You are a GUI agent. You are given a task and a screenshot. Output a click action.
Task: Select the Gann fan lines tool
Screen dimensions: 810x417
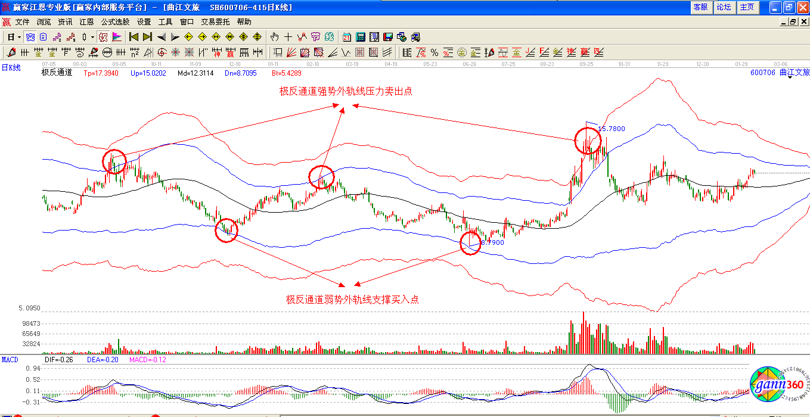(292, 52)
